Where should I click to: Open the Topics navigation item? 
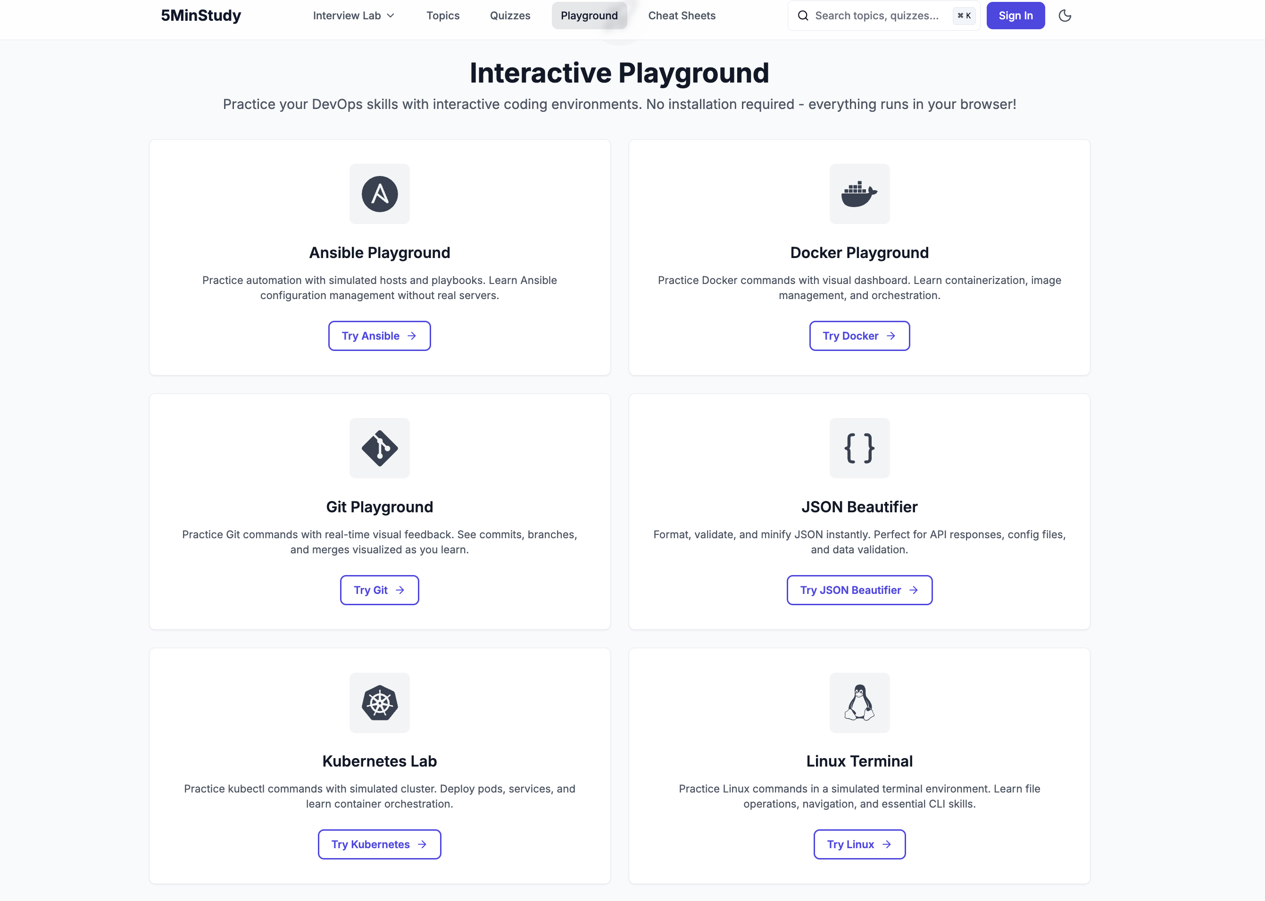tap(442, 16)
